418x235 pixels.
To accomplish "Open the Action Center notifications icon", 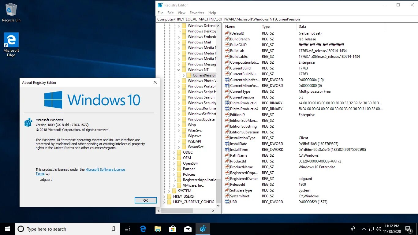I will 408,229.
